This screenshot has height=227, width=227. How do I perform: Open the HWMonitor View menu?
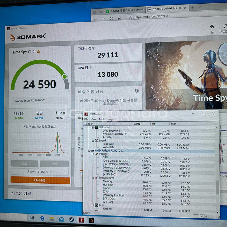click(x=93, y=119)
